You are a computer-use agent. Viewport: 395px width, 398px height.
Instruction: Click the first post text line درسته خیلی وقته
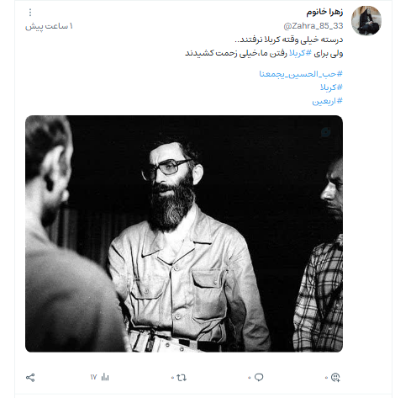click(288, 40)
